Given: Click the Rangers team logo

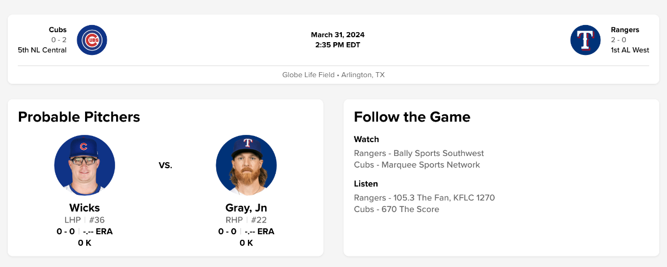Looking at the screenshot, I should [585, 40].
